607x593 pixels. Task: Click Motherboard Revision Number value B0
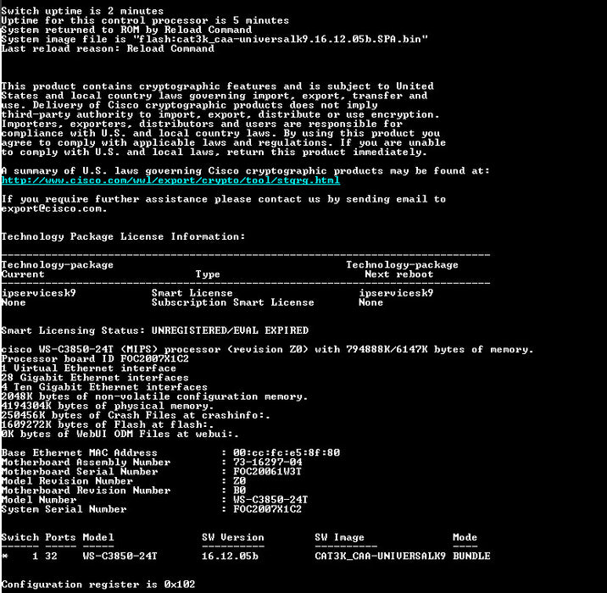(240, 490)
